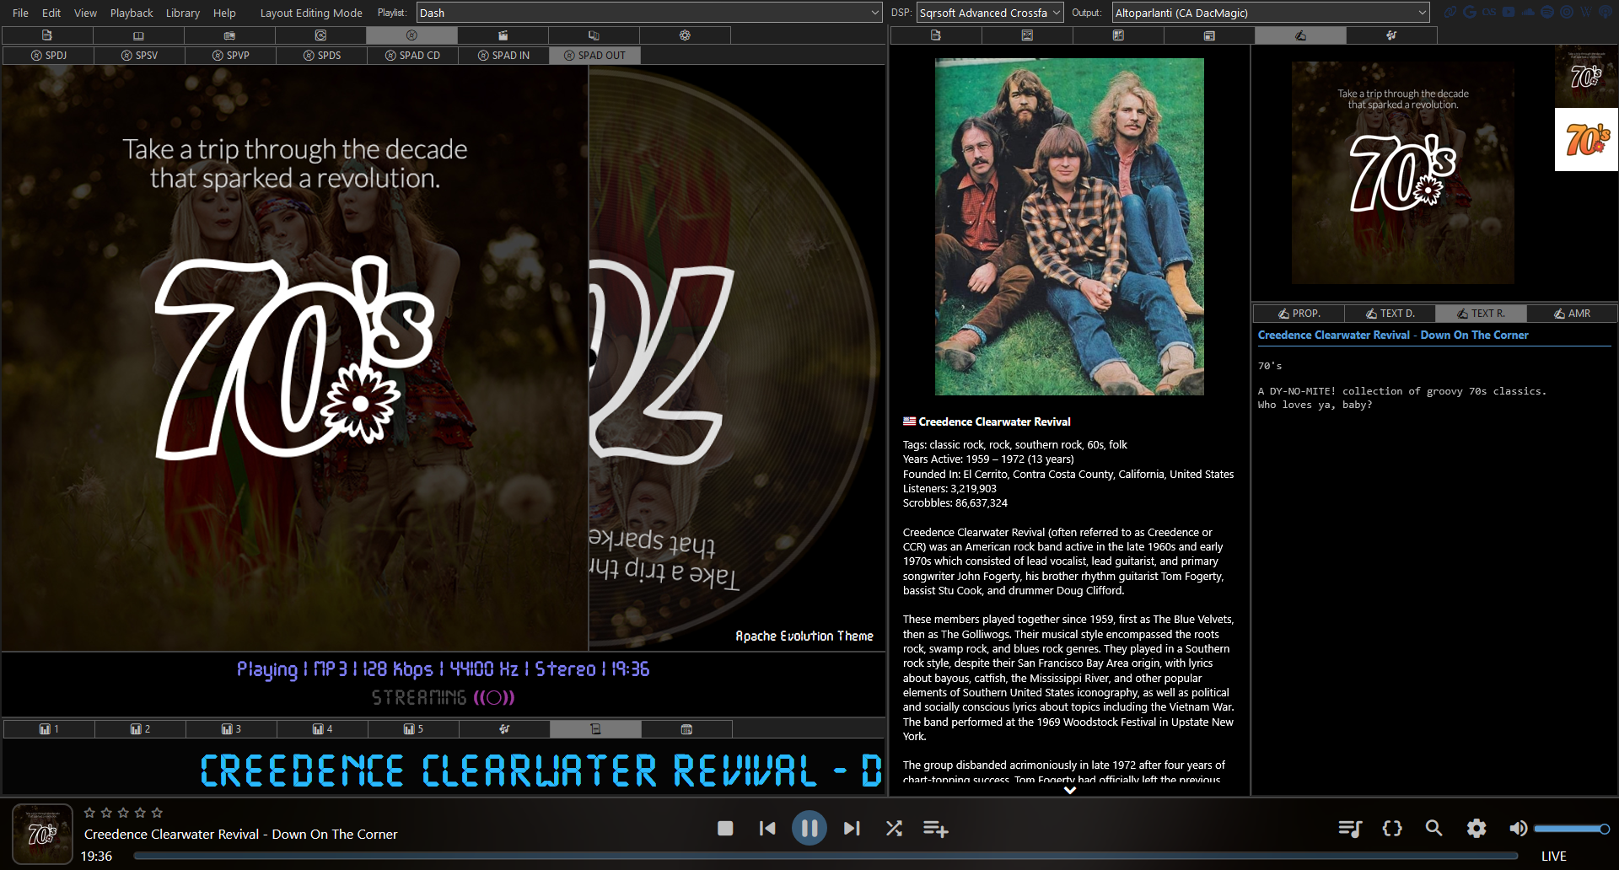Toggle shuffle playback mode
This screenshot has width=1619, height=870.
[894, 829]
